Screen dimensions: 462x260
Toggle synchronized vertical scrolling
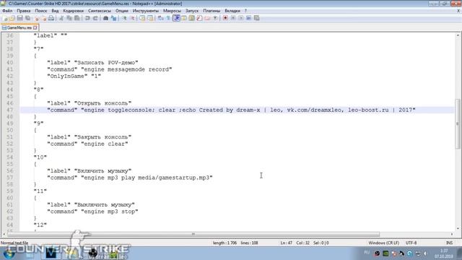click(142, 18)
